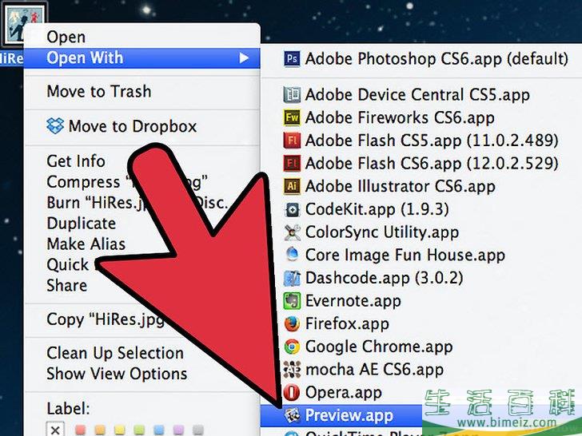Viewport: 582px width, 436px height.
Task: Click the Adobe Flash CS6 icon
Action: (292, 164)
